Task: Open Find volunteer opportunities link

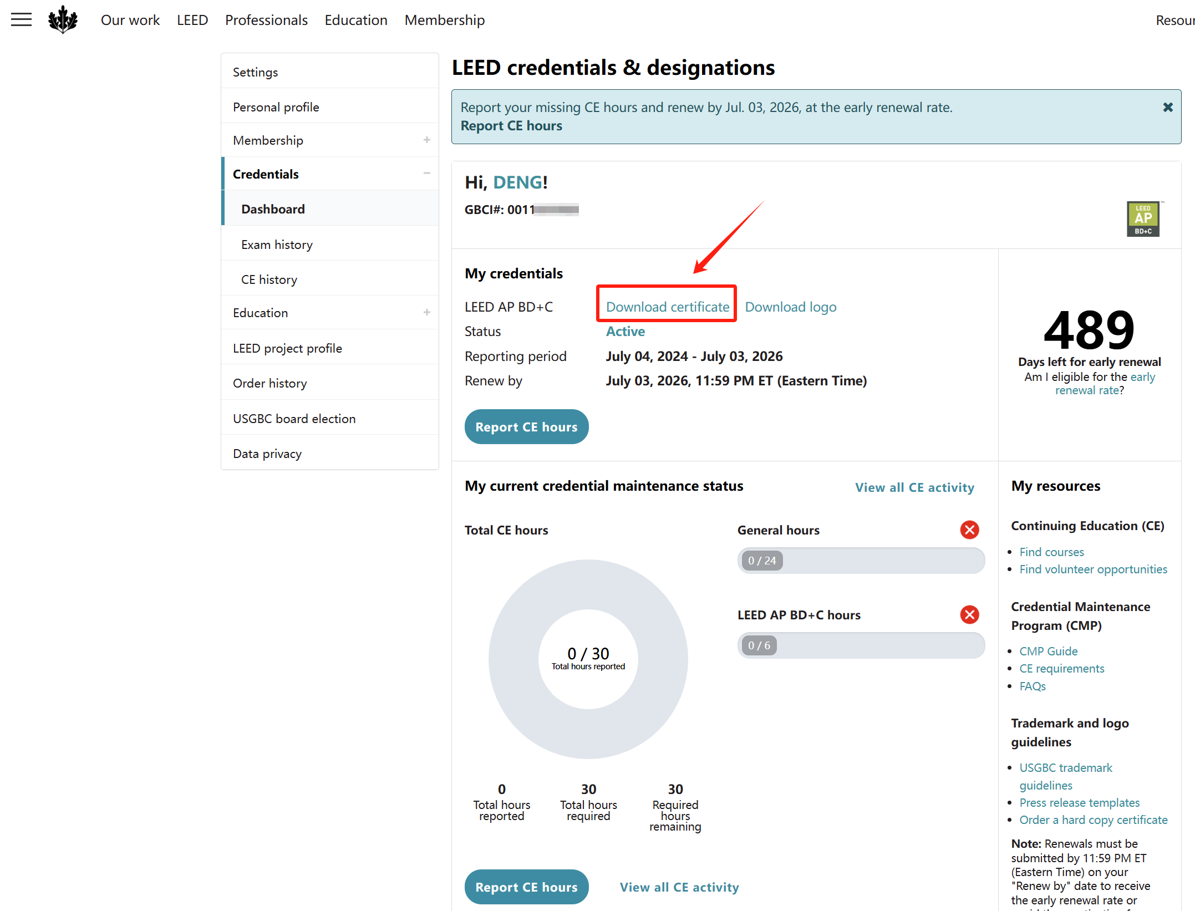Action: pos(1093,569)
